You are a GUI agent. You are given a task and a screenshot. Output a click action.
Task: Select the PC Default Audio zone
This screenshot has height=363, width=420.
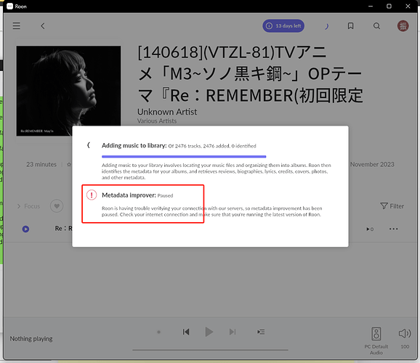tap(376, 340)
